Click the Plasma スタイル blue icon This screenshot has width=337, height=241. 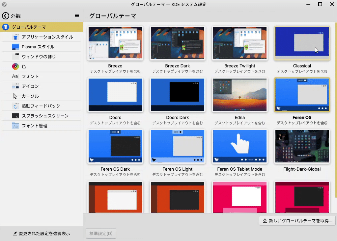(15, 47)
